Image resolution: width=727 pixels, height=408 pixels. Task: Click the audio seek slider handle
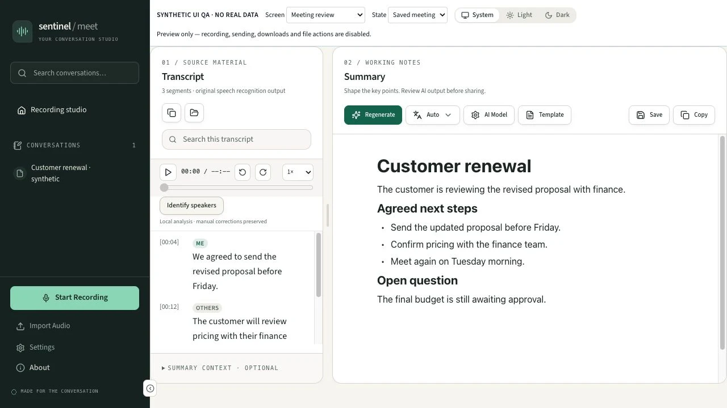(x=164, y=188)
